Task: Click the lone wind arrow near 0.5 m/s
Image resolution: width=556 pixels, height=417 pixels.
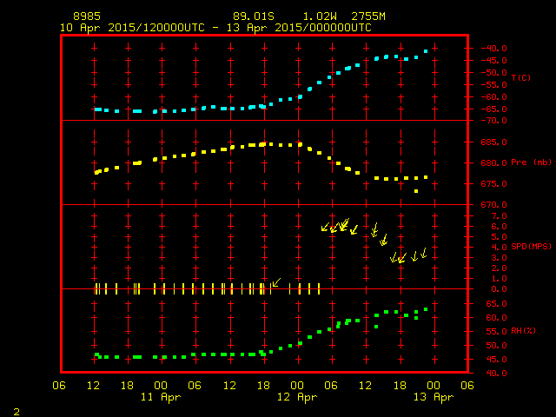Action: (276, 282)
